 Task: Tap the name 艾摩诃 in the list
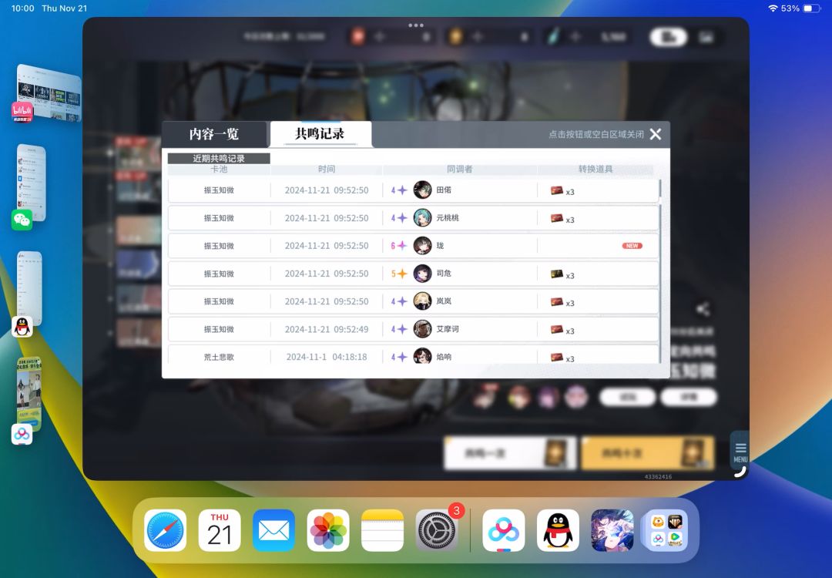tap(448, 329)
